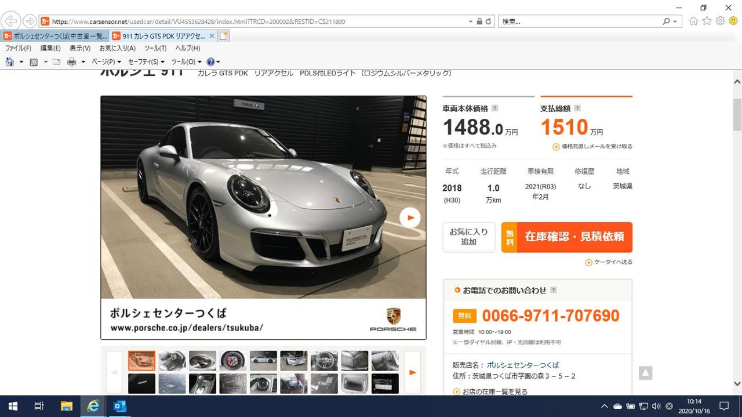Open browser settings gear icon

pyautogui.click(x=721, y=21)
